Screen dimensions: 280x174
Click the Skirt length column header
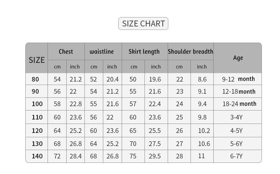[x=144, y=51]
